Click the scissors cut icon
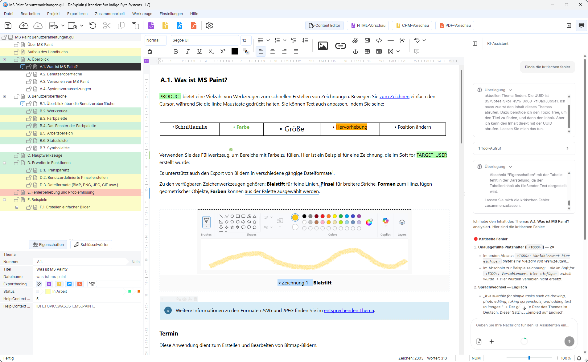 point(107,26)
